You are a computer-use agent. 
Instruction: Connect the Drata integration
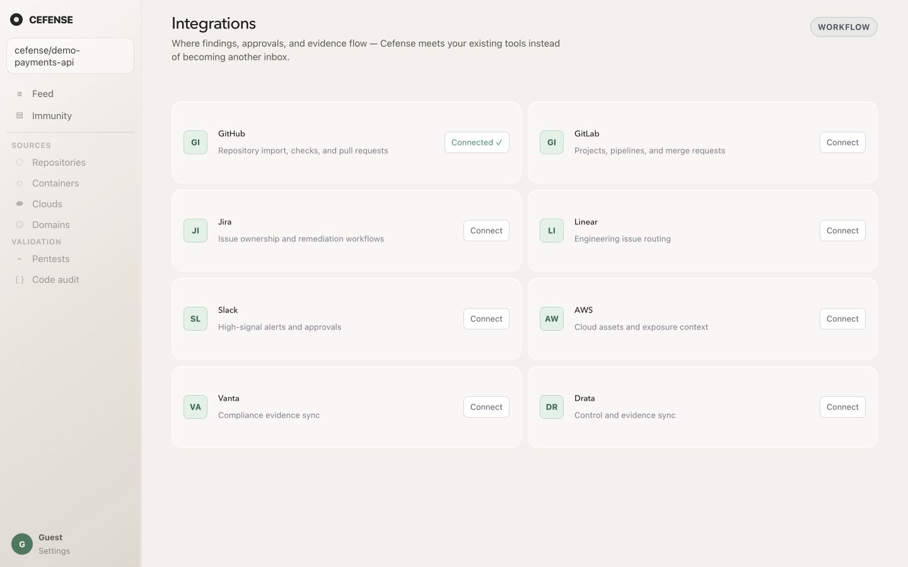coord(842,407)
